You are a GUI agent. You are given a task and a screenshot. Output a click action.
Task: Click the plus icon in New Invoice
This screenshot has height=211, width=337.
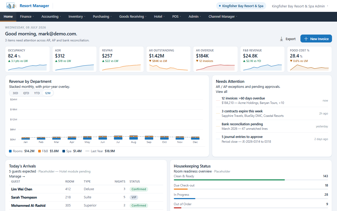point(306,39)
